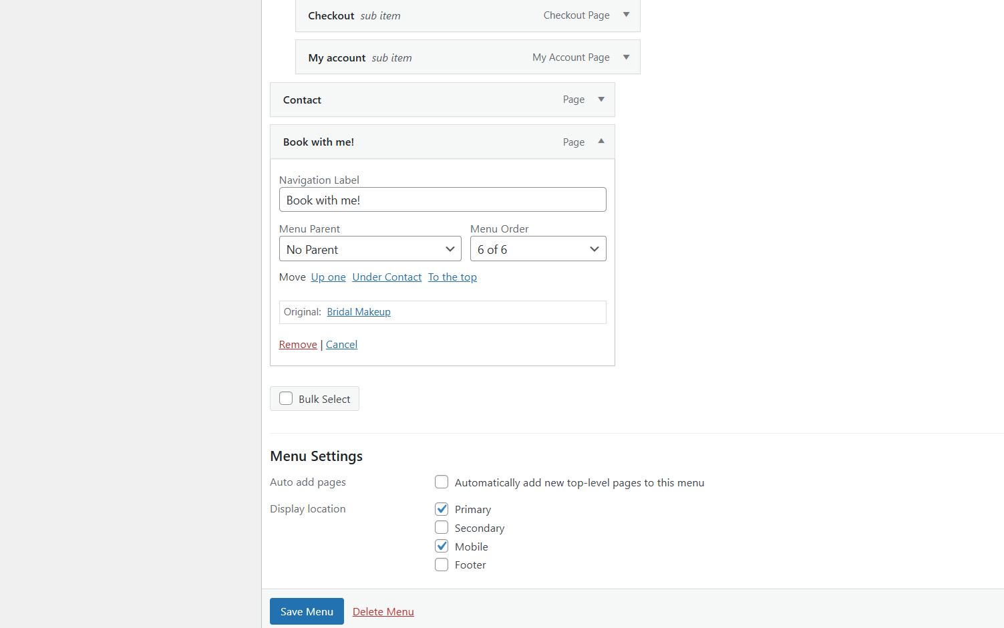
Task: Move item Under Contact
Action: point(387,277)
